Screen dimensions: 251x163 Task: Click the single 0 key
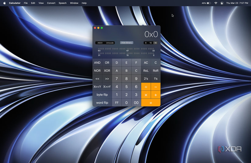pos(127,103)
